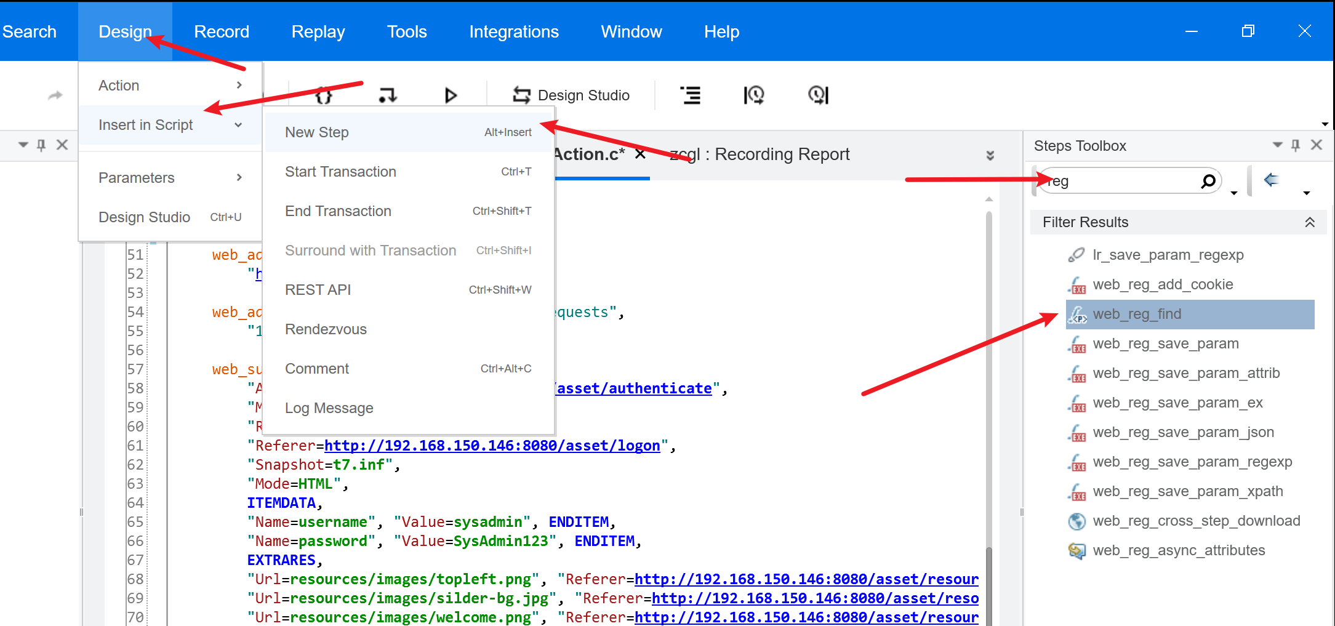Click the Steps Toolbox search magnifier icon
The height and width of the screenshot is (626, 1335).
1208,181
